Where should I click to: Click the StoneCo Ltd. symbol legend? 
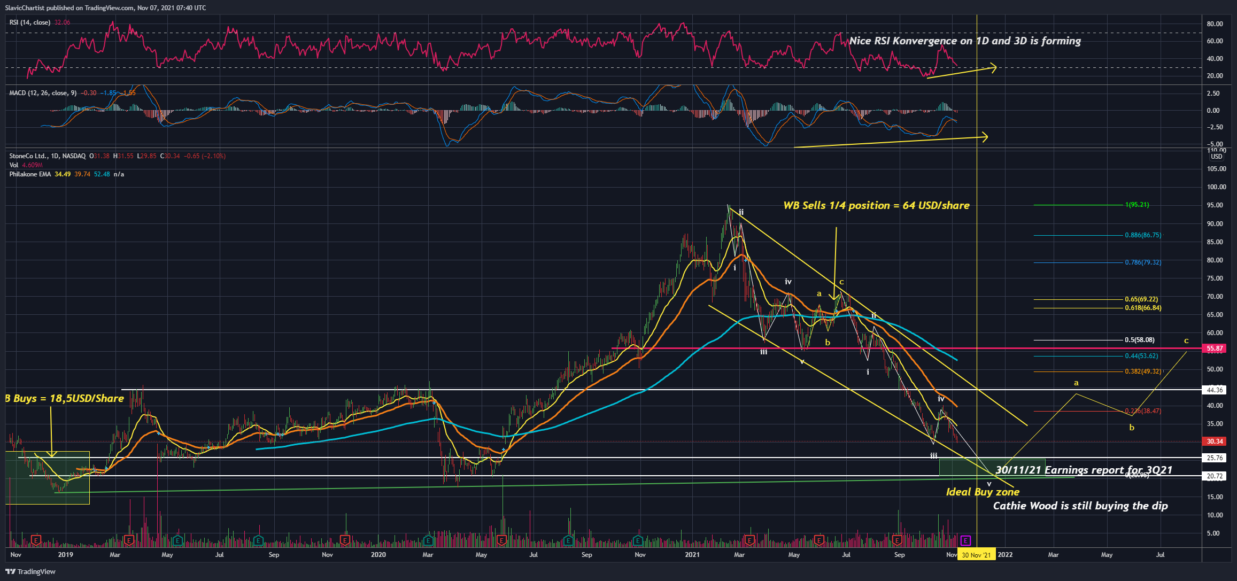tap(47, 156)
